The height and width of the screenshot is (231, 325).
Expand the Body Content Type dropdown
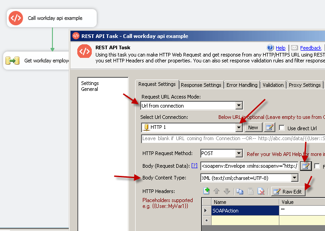click(294, 178)
